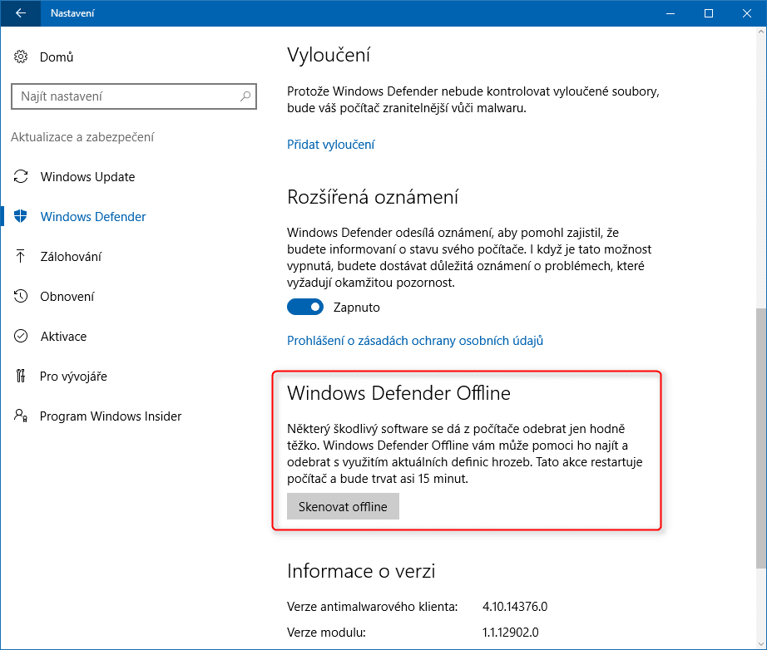Click the Verze modulu label
Viewport: 767px width, 650px height.
point(326,632)
